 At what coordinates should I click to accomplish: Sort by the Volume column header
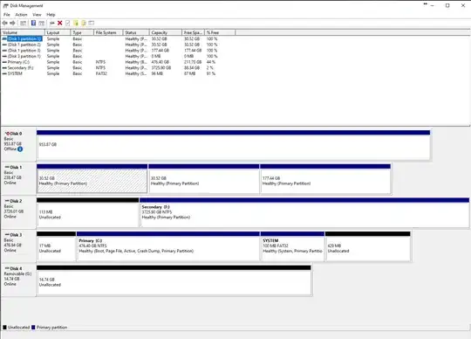click(23, 32)
